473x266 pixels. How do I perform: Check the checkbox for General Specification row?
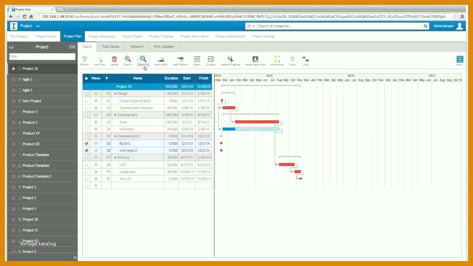(87, 100)
